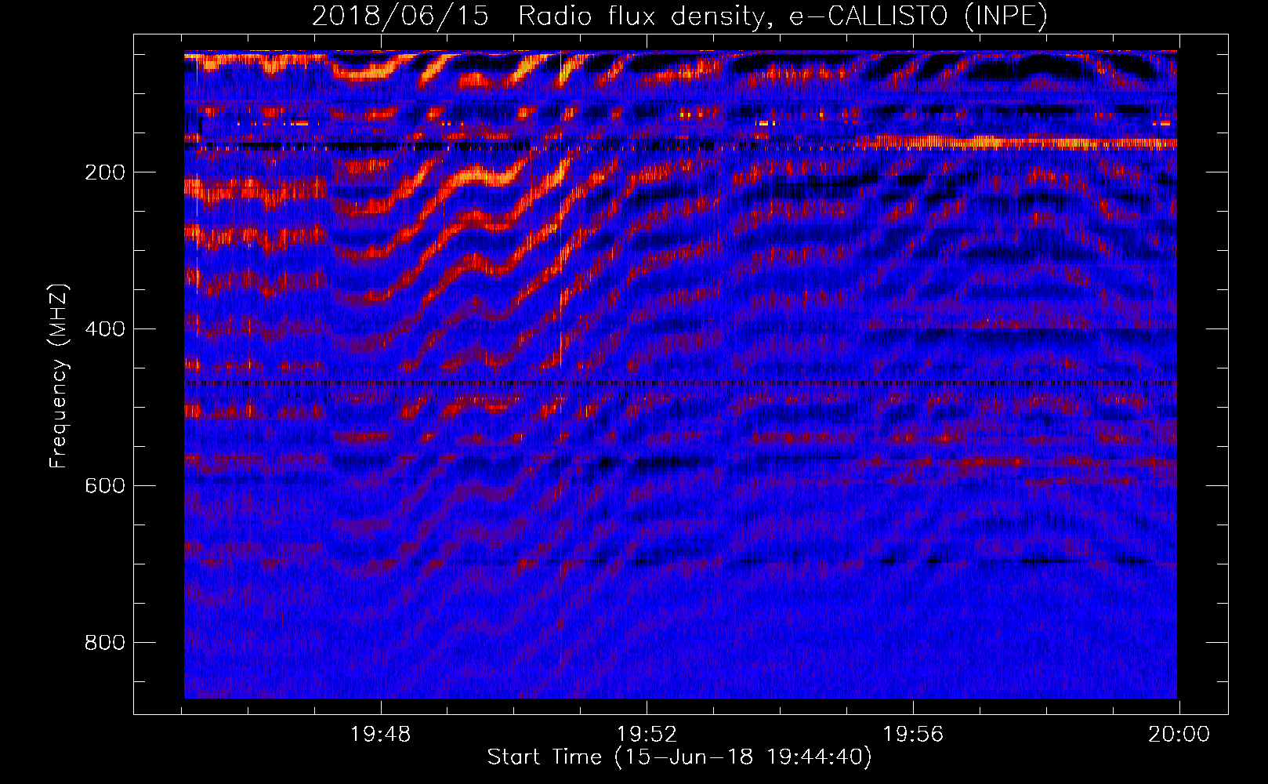The image size is (1268, 784).
Task: Click the plot title "2018/06/15 Radio flux density, e-CALLISTO (INPE)"
Action: pos(679,16)
